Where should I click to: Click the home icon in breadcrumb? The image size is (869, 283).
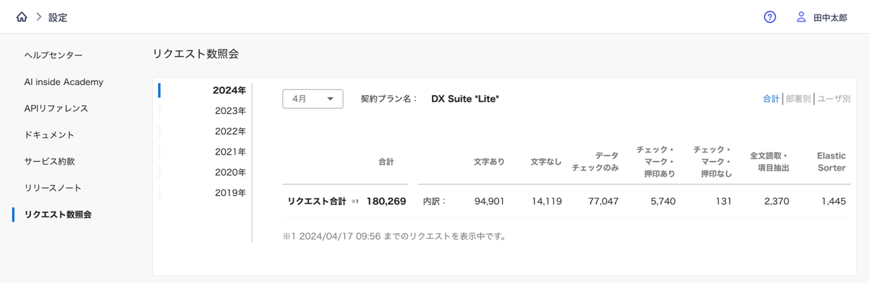[x=21, y=17]
